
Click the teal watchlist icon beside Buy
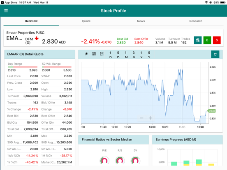click(198, 40)
